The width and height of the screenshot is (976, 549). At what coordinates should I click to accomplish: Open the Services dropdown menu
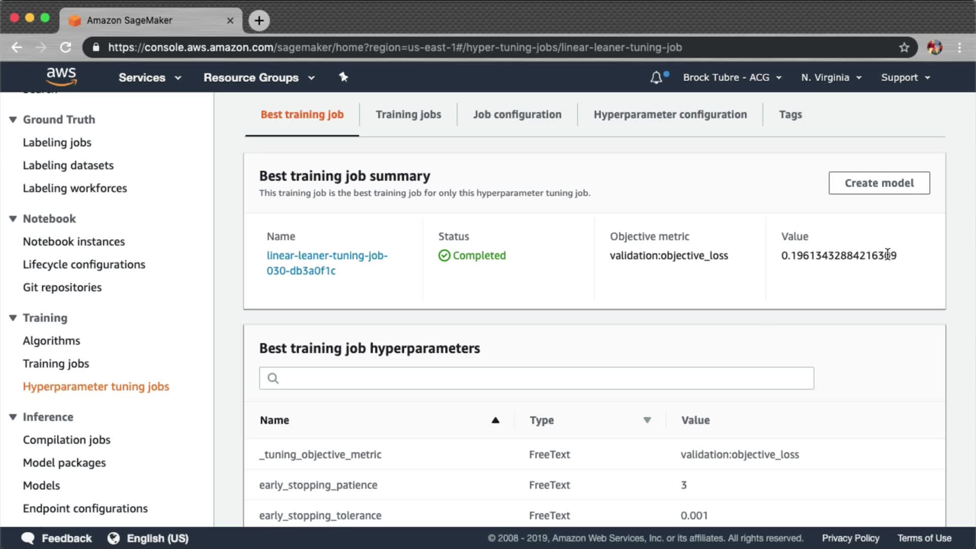(149, 78)
